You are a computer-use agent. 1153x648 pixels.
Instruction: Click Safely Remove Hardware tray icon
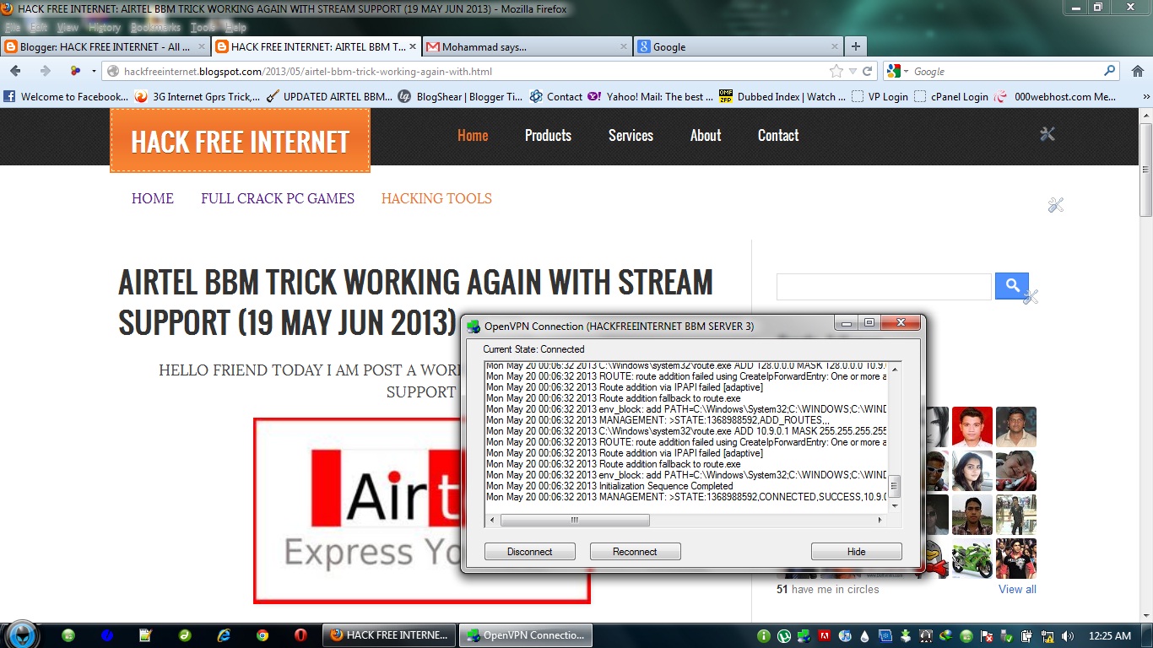[x=1007, y=636]
